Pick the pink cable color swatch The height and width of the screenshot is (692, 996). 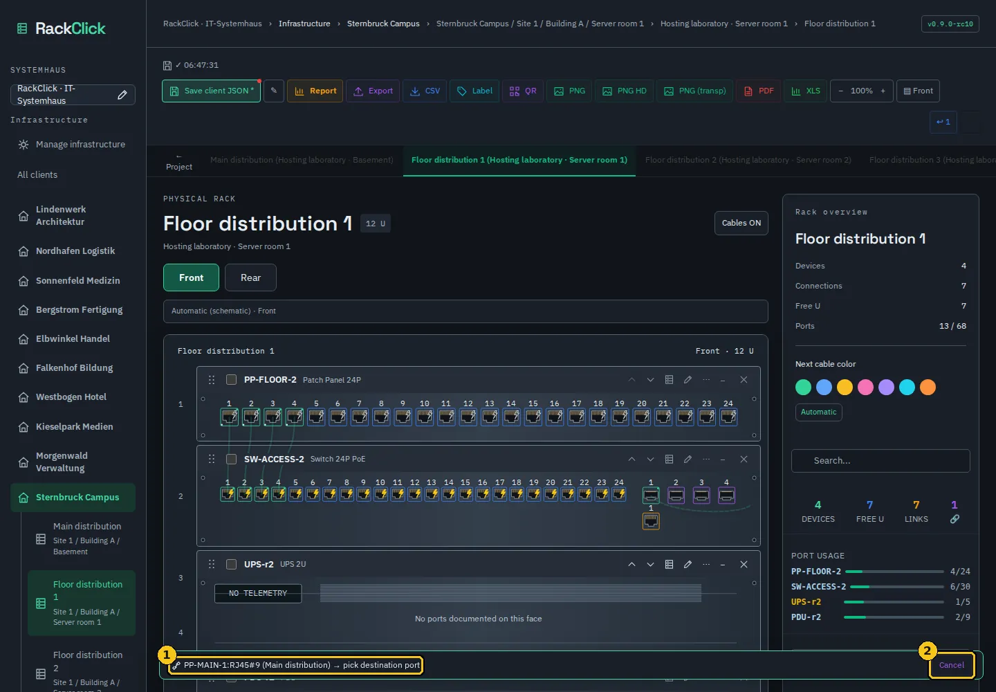pyautogui.click(x=865, y=387)
